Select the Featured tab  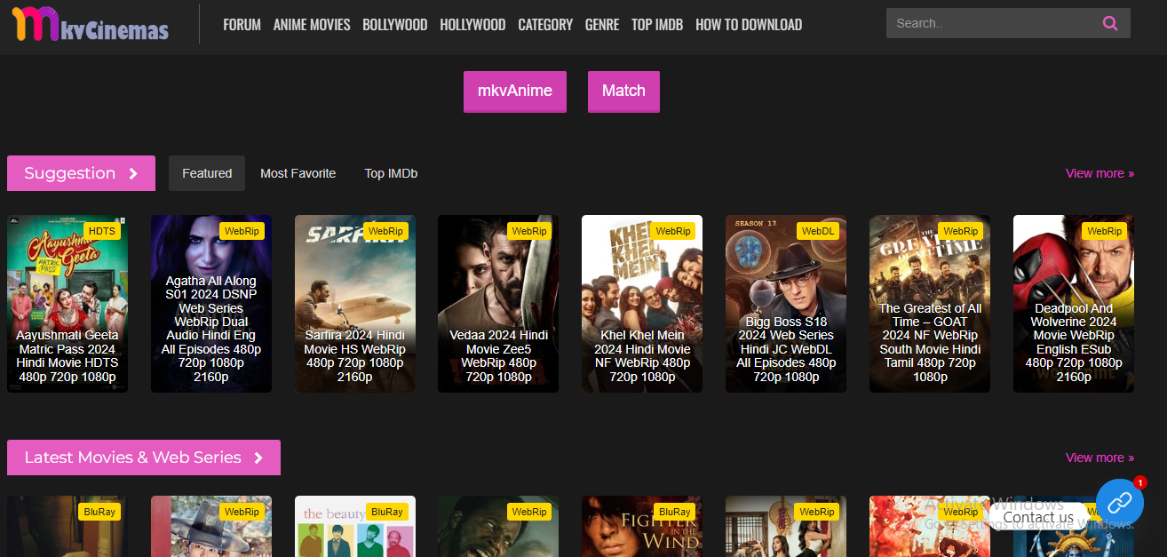tap(207, 173)
